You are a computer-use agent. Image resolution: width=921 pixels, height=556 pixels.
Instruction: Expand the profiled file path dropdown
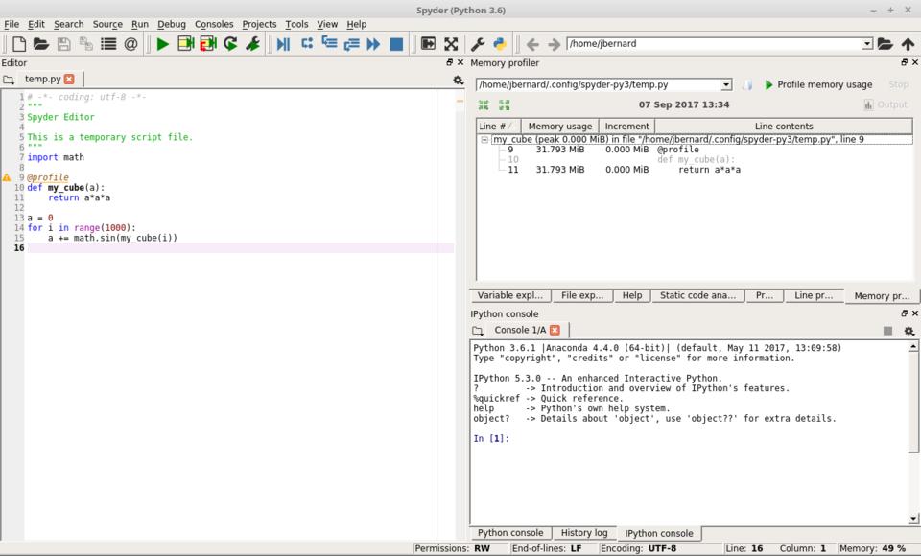(x=725, y=85)
